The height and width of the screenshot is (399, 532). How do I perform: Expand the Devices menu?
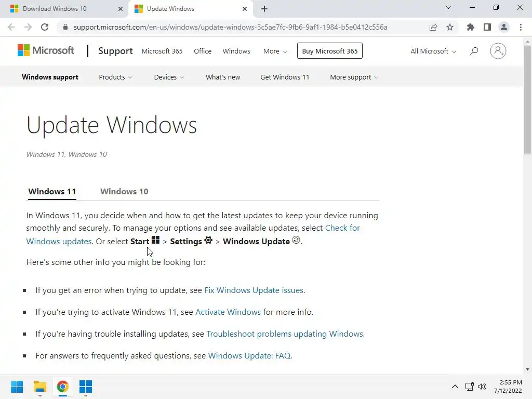coord(169,77)
